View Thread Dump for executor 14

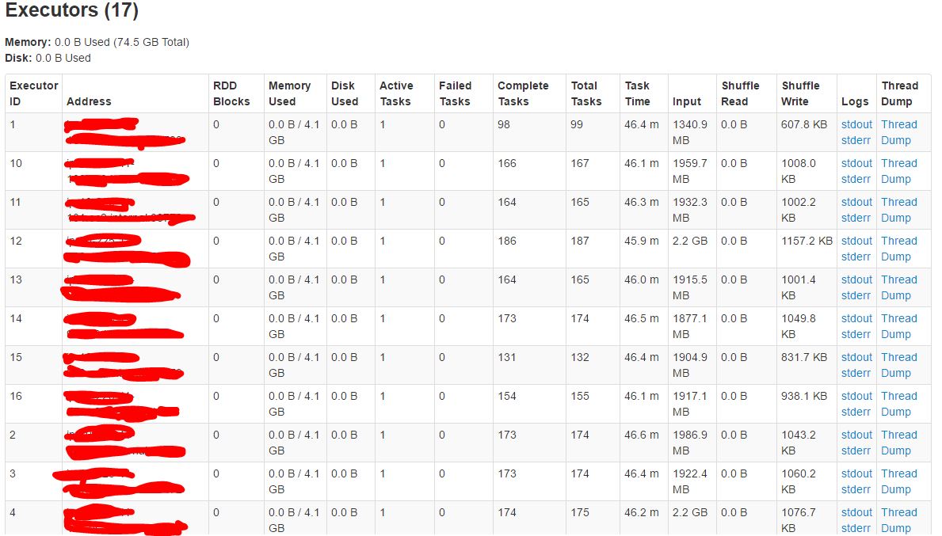click(899, 326)
